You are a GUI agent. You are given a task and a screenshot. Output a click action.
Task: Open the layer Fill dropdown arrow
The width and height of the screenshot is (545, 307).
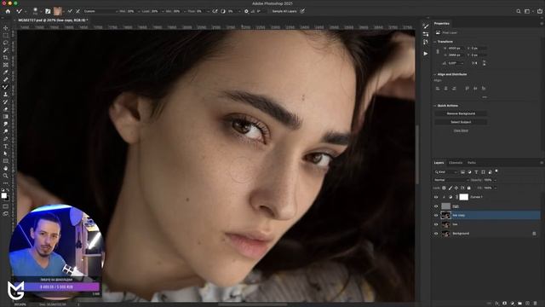coord(495,188)
